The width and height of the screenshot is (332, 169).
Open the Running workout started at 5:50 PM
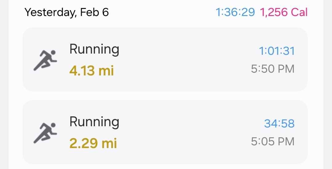click(165, 59)
